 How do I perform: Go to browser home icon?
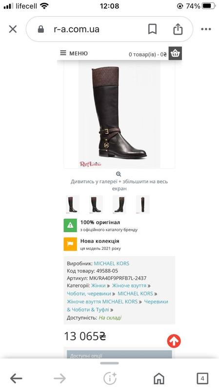click(159, 378)
